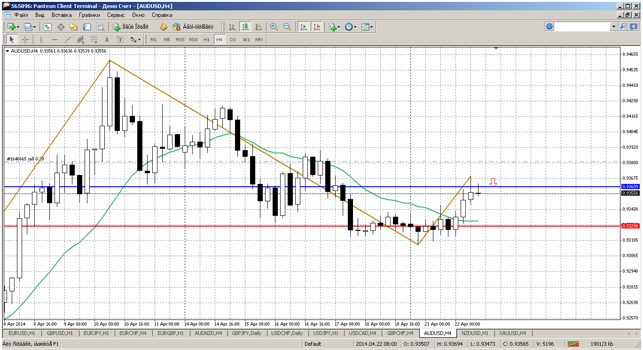Open the arrows objects dropdown
Viewport: 643px width, 350px height.
coord(135,39)
